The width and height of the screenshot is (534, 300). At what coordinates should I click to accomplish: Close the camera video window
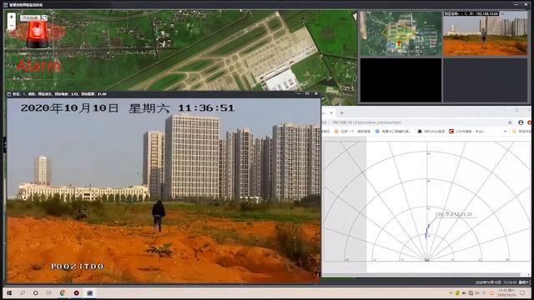coord(316,93)
